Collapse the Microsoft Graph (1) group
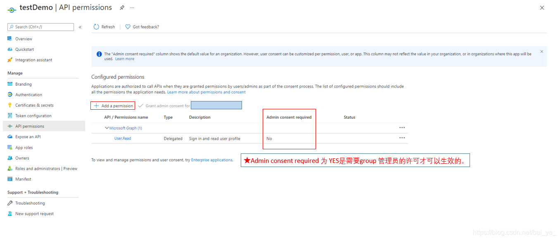560x240 pixels. [107, 128]
